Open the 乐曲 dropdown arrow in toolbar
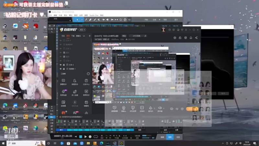 click(160, 20)
